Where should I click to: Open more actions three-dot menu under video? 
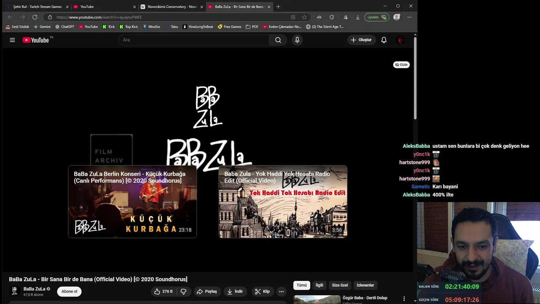pos(281,291)
